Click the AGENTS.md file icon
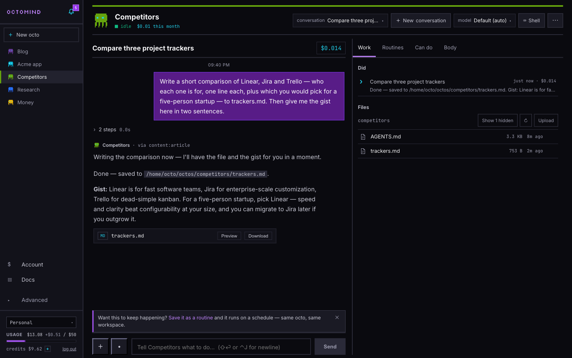 pos(363,137)
